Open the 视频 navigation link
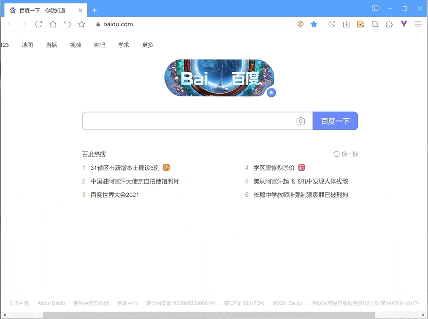This screenshot has height=319, width=428. pyautogui.click(x=75, y=45)
